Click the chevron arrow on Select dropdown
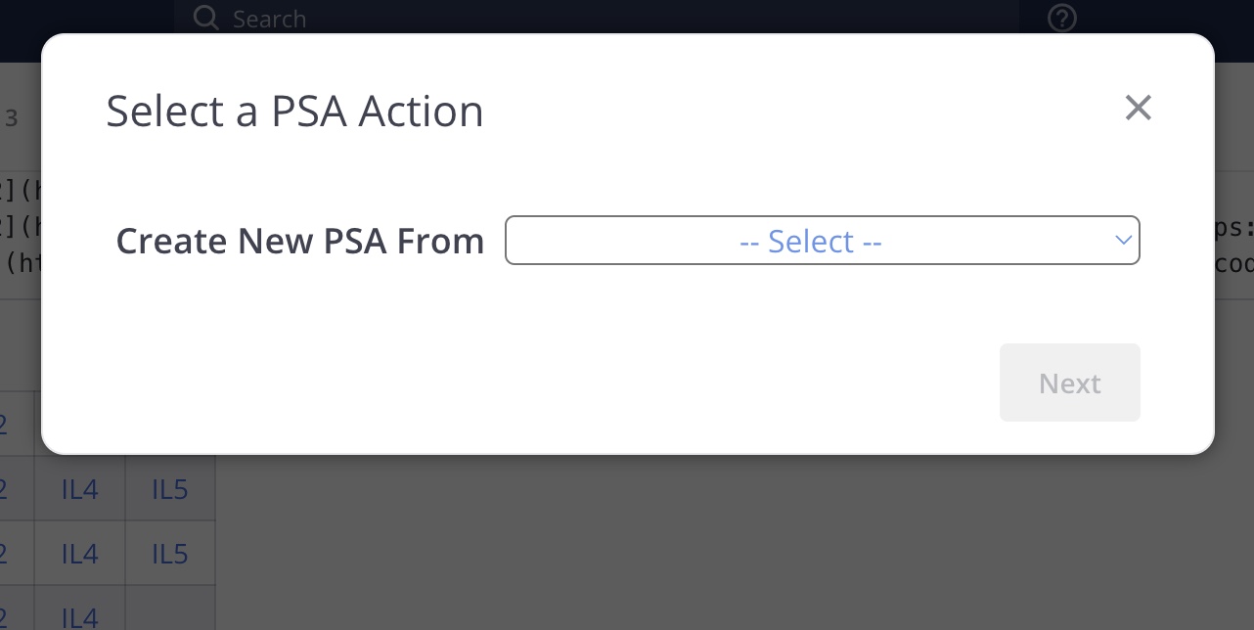 [1124, 240]
